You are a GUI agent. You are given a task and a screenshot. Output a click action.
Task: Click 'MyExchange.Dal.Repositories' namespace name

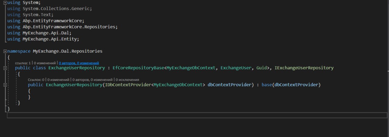click(x=67, y=51)
